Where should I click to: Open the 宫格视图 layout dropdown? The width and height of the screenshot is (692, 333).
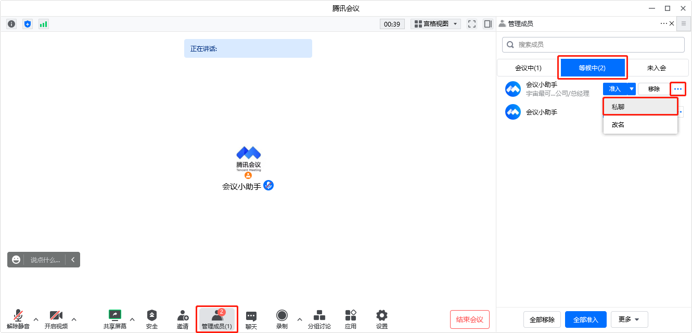coord(436,24)
